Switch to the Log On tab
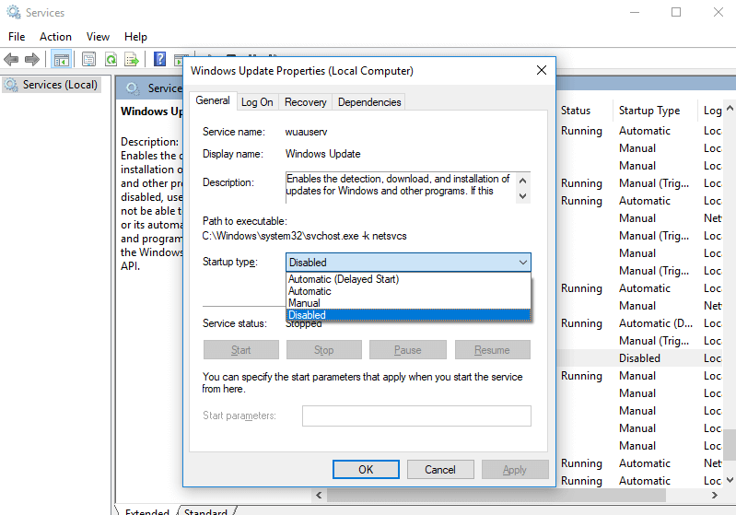This screenshot has width=736, height=515. pos(257,102)
